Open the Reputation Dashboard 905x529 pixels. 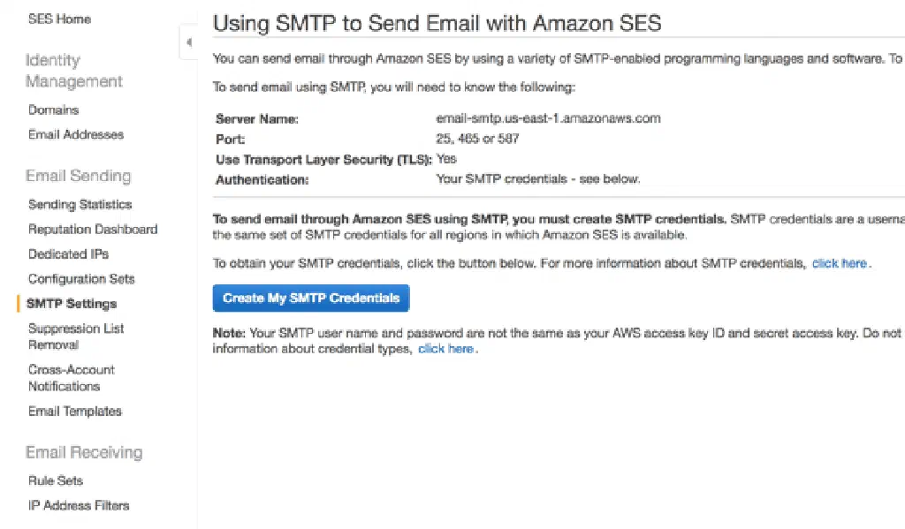point(93,229)
